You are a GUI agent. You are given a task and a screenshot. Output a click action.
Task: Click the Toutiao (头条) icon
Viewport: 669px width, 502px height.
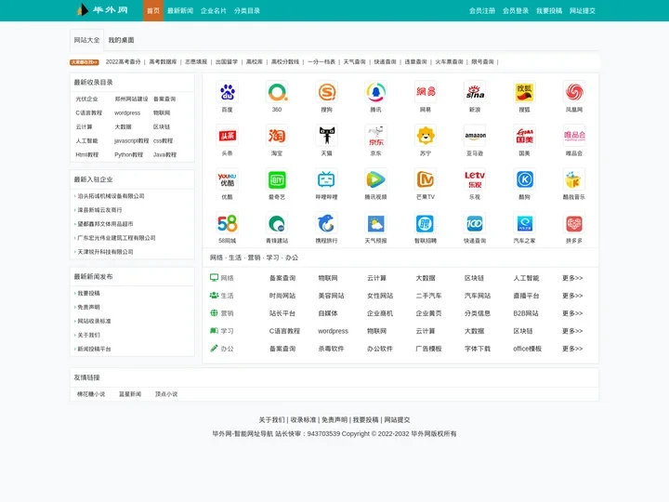point(228,136)
